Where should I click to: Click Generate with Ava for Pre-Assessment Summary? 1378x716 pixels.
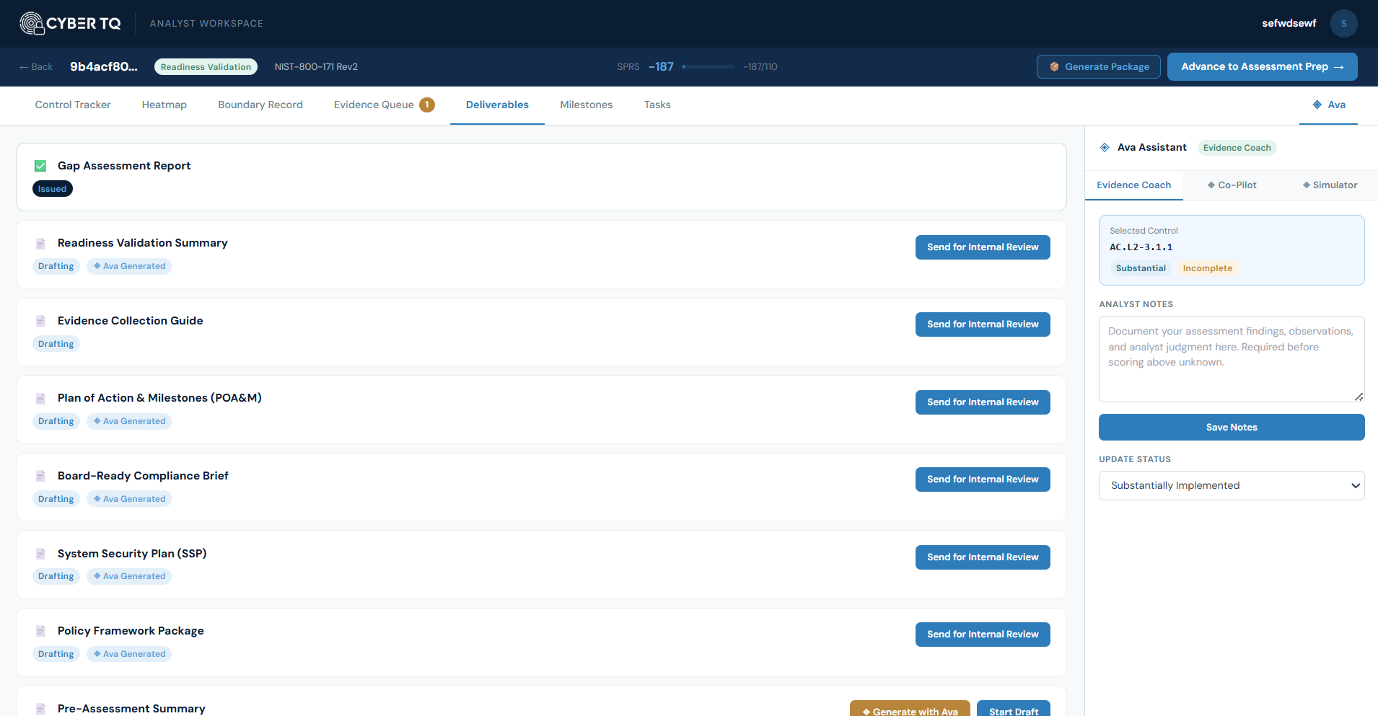tap(909, 710)
